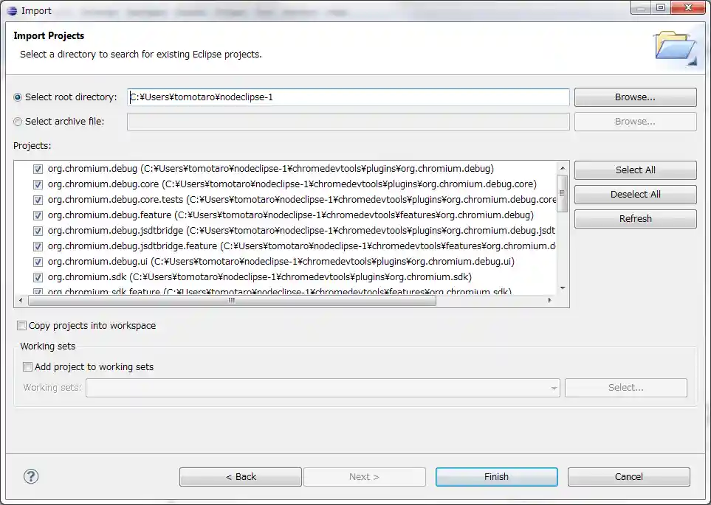Screen dimensions: 711x505
Task: Refresh the project list
Action: (x=634, y=218)
